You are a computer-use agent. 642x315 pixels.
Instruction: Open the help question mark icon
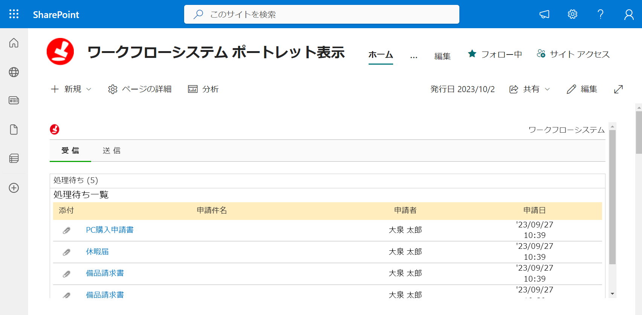coord(601,14)
